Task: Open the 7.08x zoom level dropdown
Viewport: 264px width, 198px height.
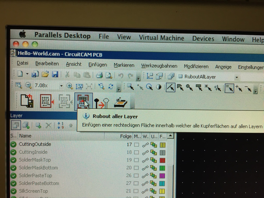Action: point(61,86)
